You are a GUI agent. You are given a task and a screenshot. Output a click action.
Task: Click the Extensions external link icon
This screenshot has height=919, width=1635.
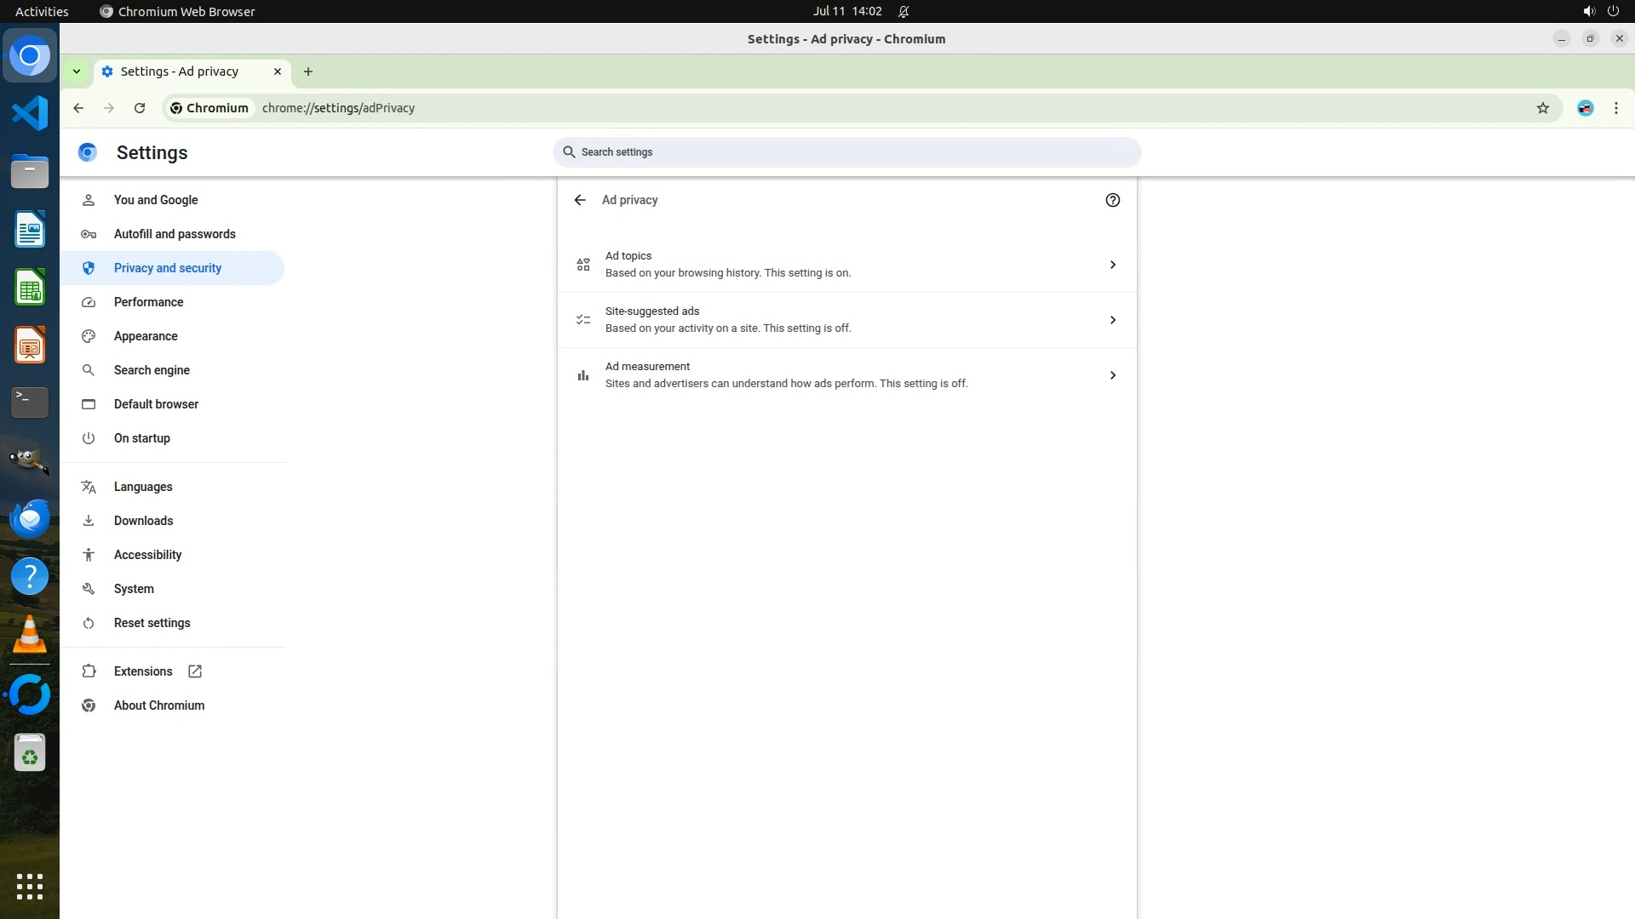[195, 671]
